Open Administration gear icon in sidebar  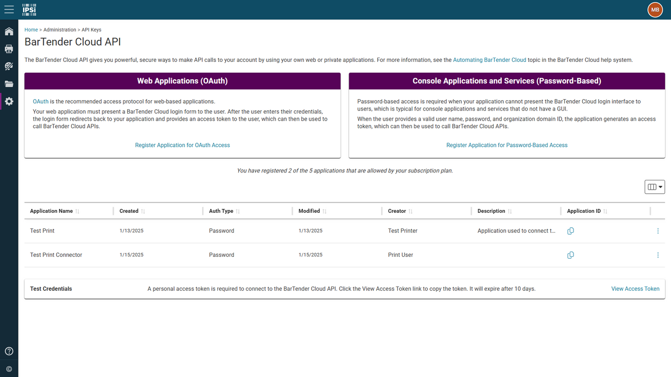pyautogui.click(x=9, y=101)
